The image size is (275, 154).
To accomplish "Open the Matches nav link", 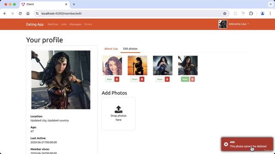I will (53, 24).
